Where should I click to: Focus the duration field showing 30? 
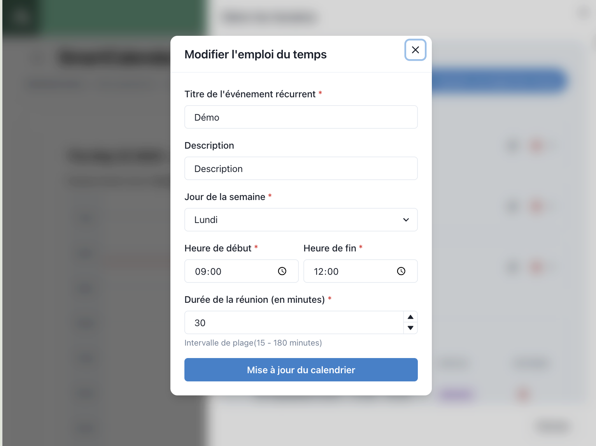[294, 323]
